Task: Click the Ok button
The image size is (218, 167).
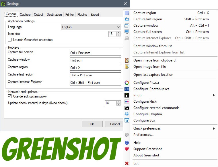Action: pos(92,124)
